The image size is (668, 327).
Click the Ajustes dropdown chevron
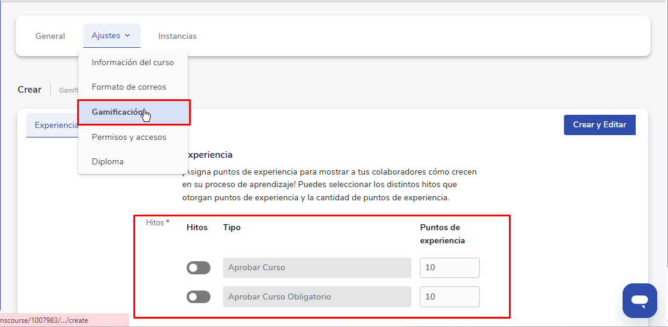point(128,36)
